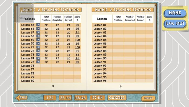The width and height of the screenshot is (189, 107).
Task: Open the Quizzes tab
Action: 117,98
